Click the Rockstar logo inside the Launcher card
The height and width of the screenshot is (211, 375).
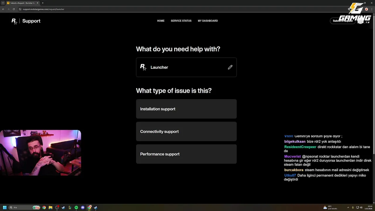(143, 67)
